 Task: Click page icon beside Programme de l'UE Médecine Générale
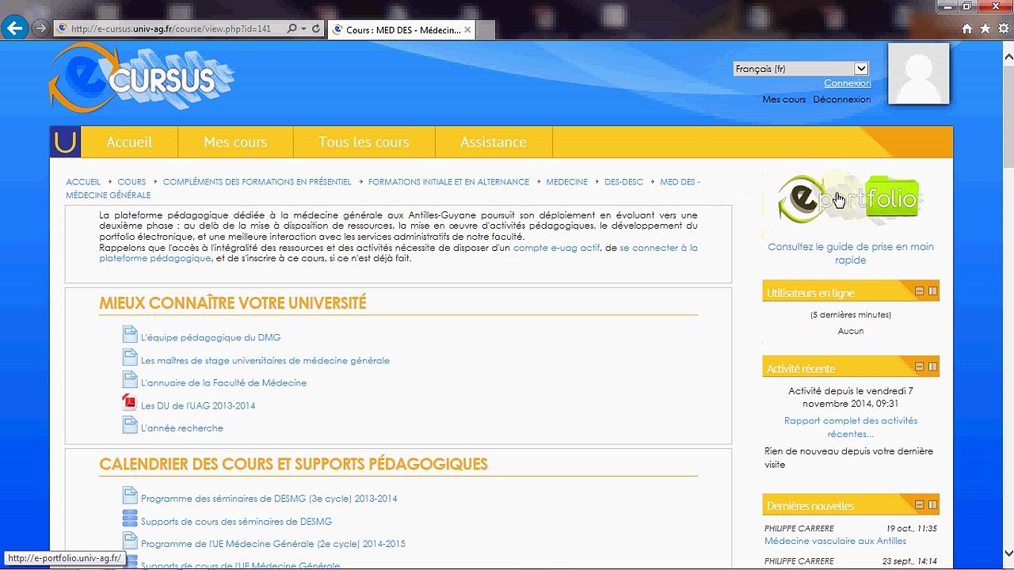click(x=130, y=541)
